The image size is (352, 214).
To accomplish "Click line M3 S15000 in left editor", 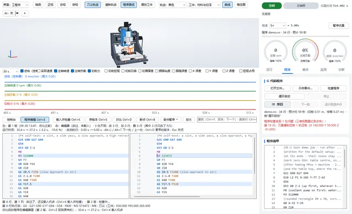I will coord(73,156).
